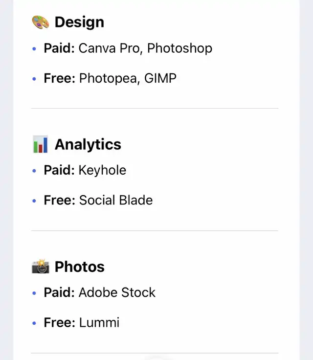Click the bold Paid label under Design
313x360 pixels.
59,48
